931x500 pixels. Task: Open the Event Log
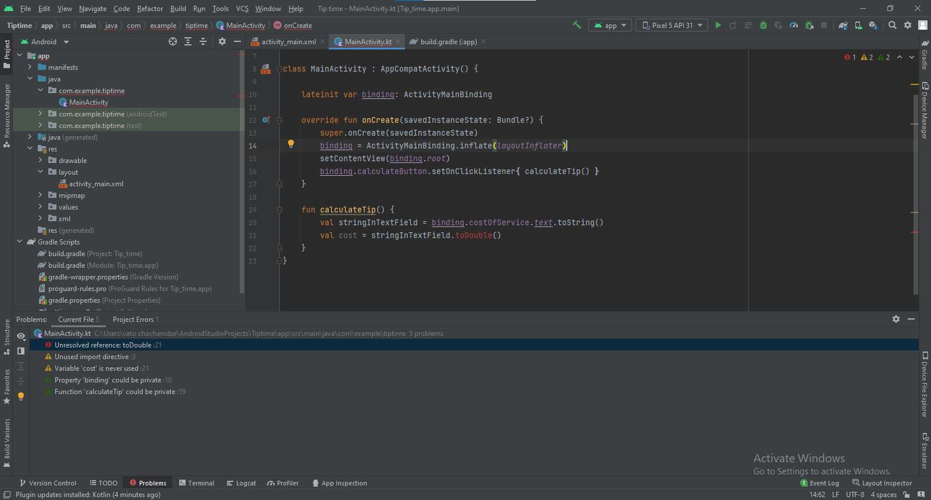pos(820,483)
